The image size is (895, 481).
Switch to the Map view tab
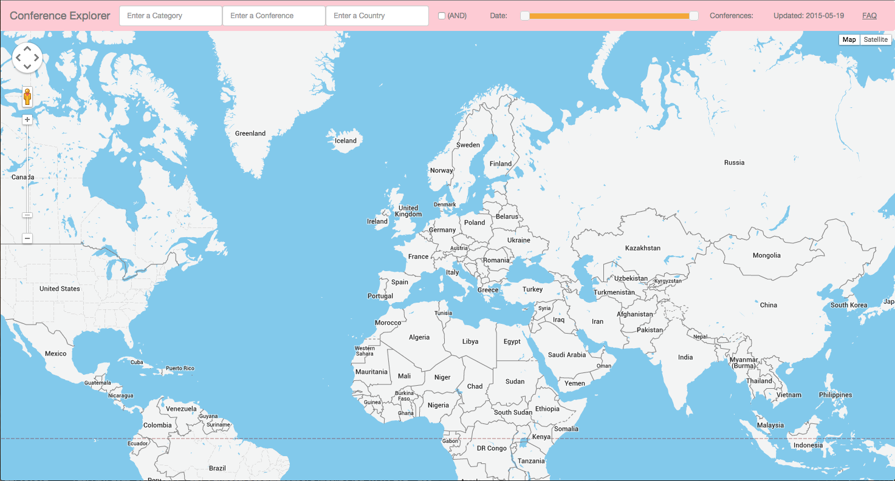pos(849,39)
